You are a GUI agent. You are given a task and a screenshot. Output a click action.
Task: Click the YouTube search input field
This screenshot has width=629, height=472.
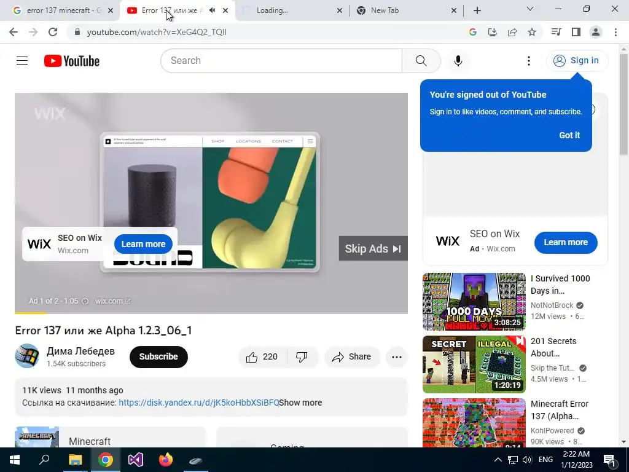pos(281,61)
